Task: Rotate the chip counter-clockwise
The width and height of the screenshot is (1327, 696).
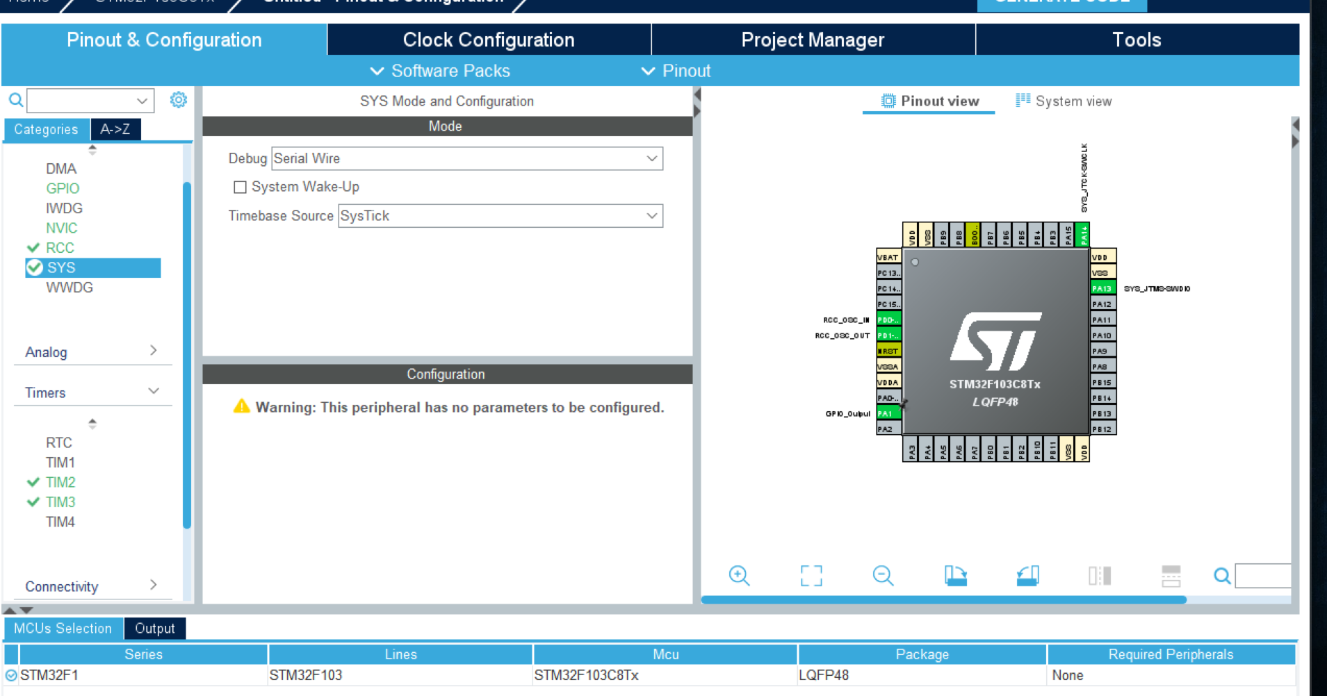Action: pyautogui.click(x=1027, y=575)
